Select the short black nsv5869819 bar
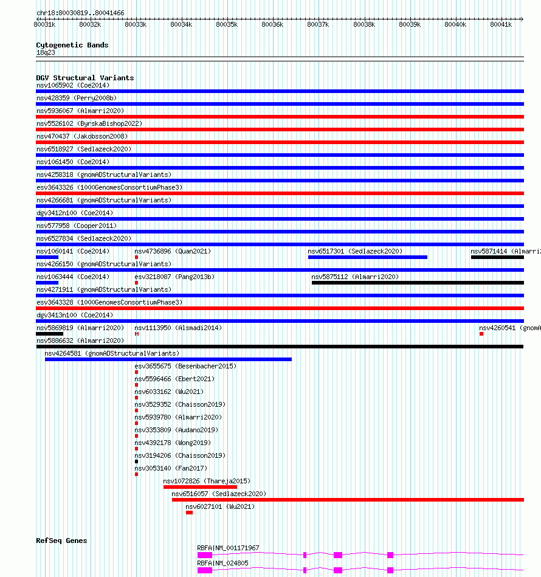This screenshot has width=541, height=577. pyautogui.click(x=50, y=334)
